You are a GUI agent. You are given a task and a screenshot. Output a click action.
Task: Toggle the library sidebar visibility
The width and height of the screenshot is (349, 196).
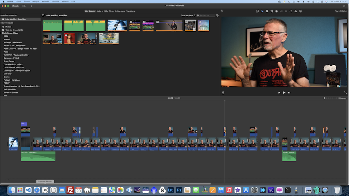[43, 15]
